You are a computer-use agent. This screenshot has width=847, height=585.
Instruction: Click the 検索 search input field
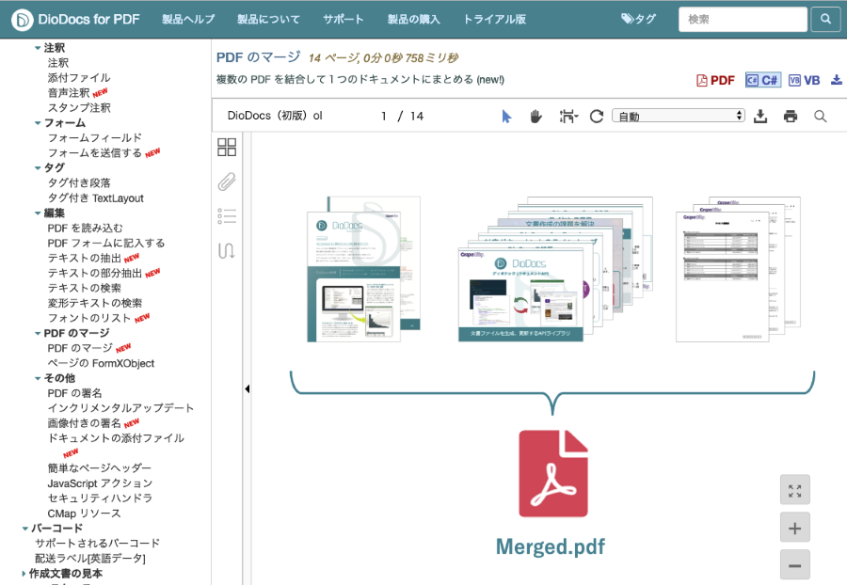click(x=743, y=19)
